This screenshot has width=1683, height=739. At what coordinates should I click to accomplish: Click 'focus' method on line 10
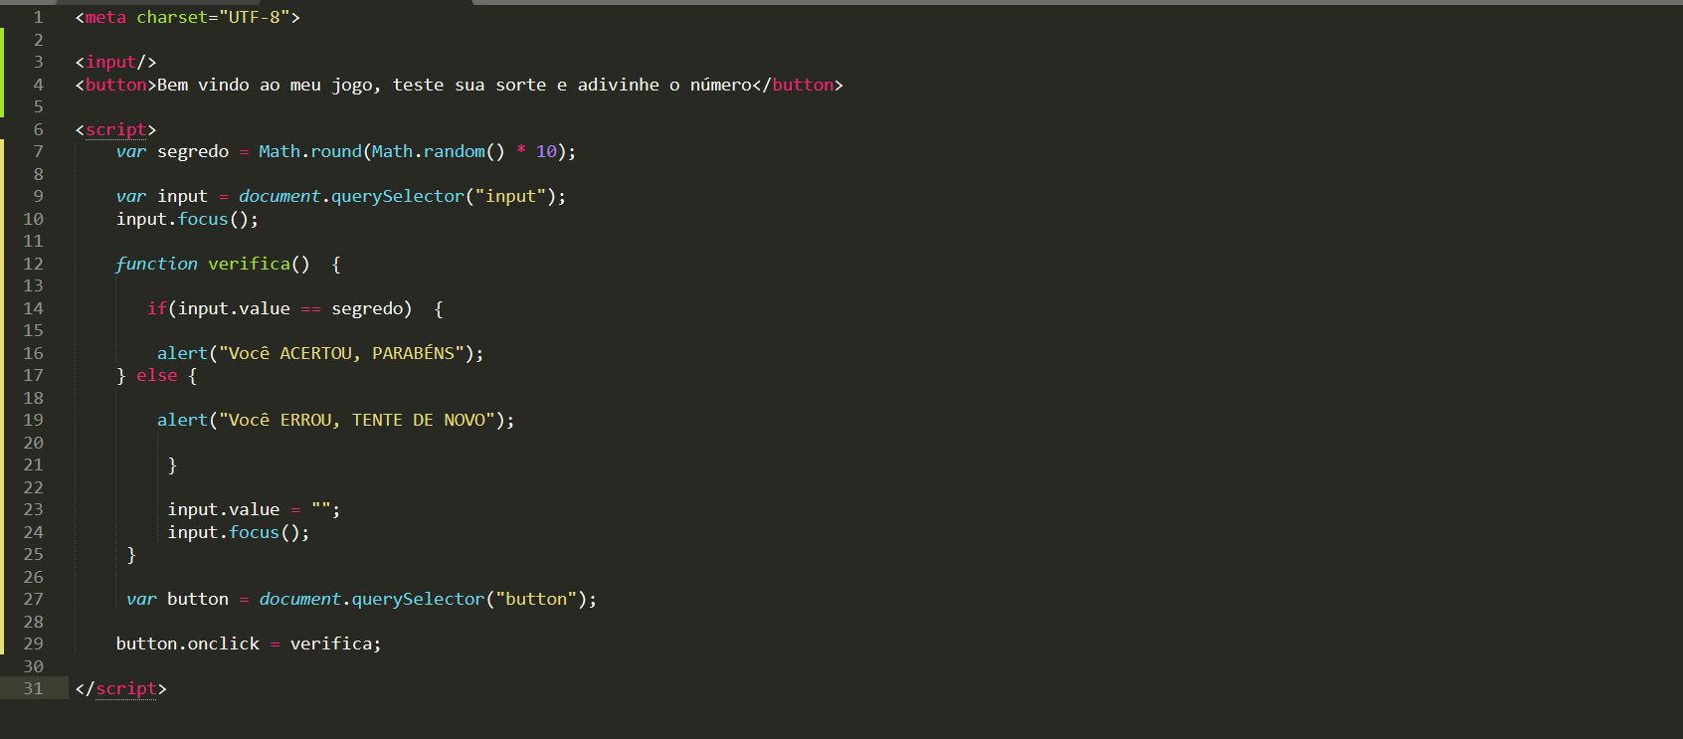pyautogui.click(x=203, y=219)
